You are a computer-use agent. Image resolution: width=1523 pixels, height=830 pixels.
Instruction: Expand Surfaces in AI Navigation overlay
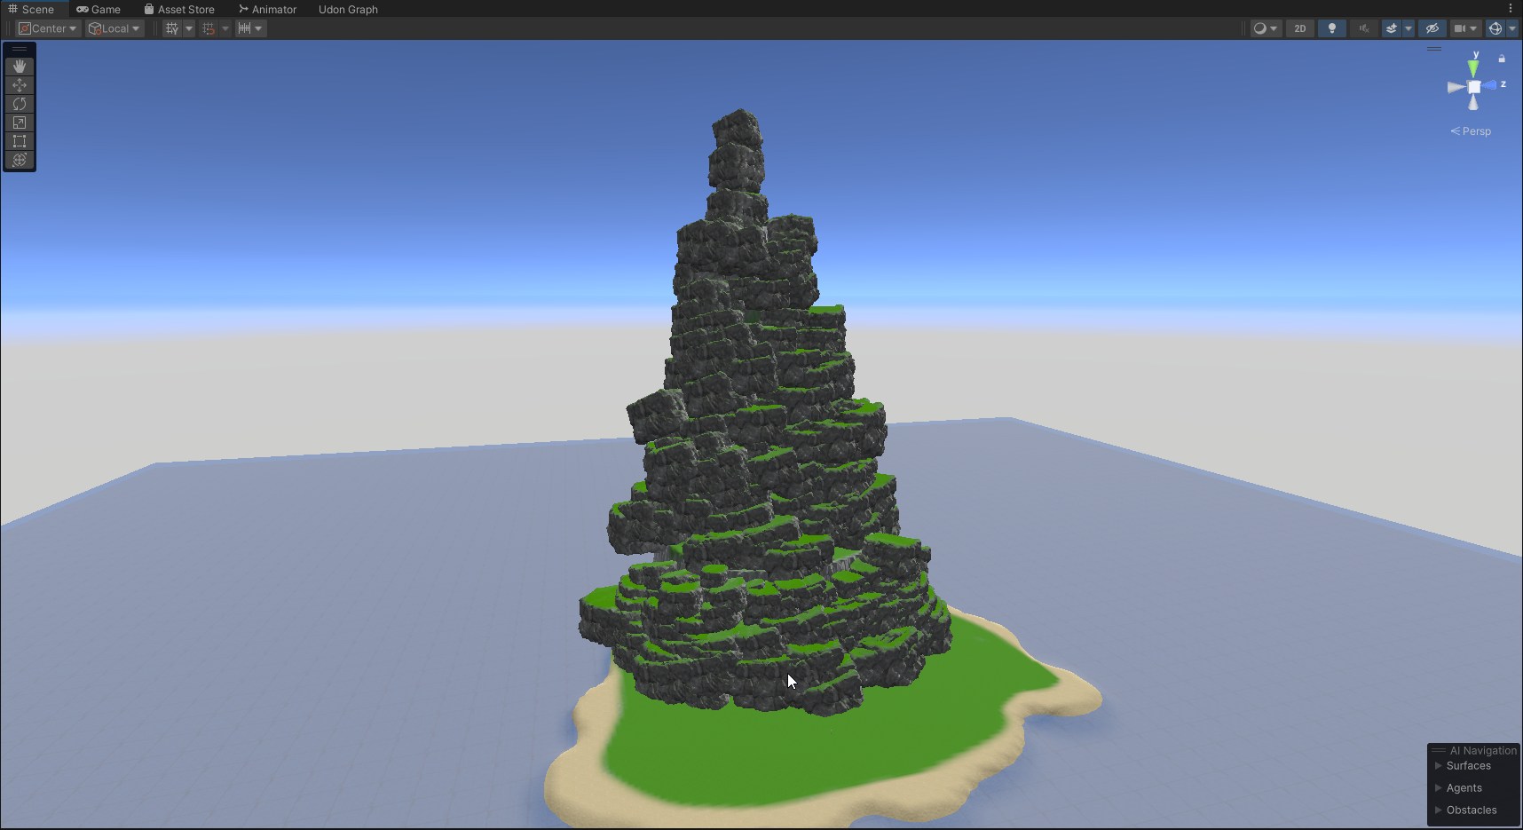point(1440,766)
